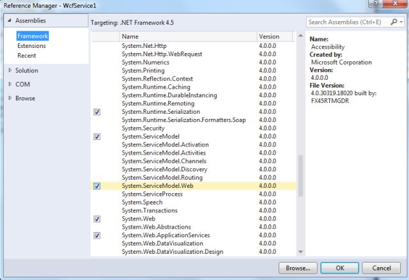The width and height of the screenshot is (409, 280).
Task: Click the scrollbar up arrow
Action: pos(300,36)
